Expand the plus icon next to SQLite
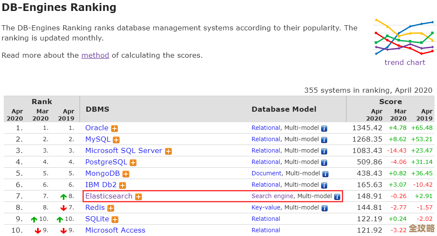This screenshot has width=437, height=236. [x=115, y=220]
